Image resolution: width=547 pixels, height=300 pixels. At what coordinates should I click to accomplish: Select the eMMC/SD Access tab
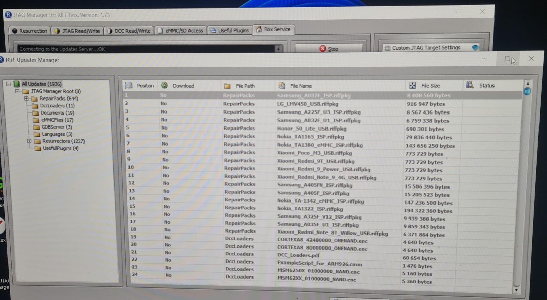pos(180,31)
